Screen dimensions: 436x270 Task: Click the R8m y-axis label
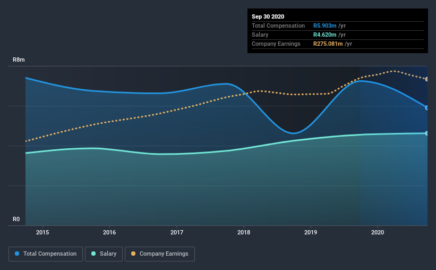click(x=19, y=60)
